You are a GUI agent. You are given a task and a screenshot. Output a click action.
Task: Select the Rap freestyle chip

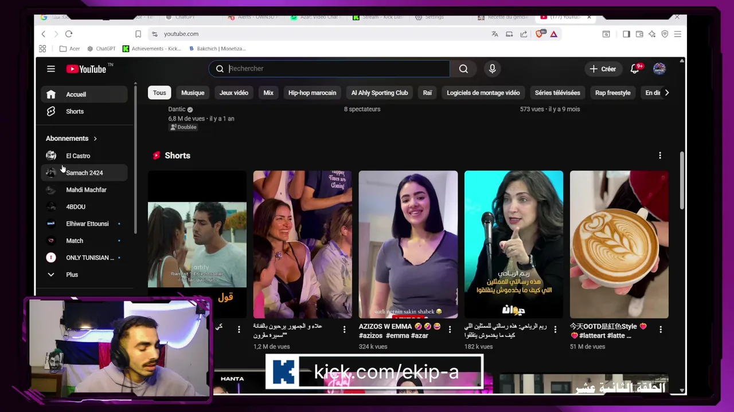click(612, 93)
